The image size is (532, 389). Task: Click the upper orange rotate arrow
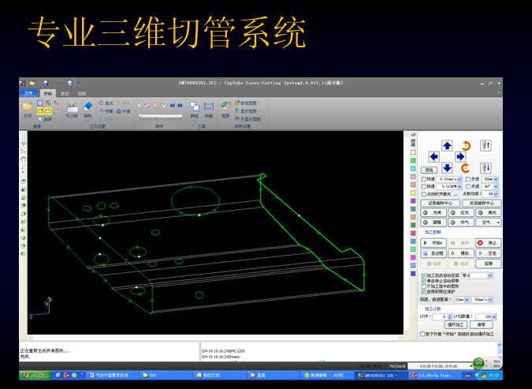tap(465, 146)
